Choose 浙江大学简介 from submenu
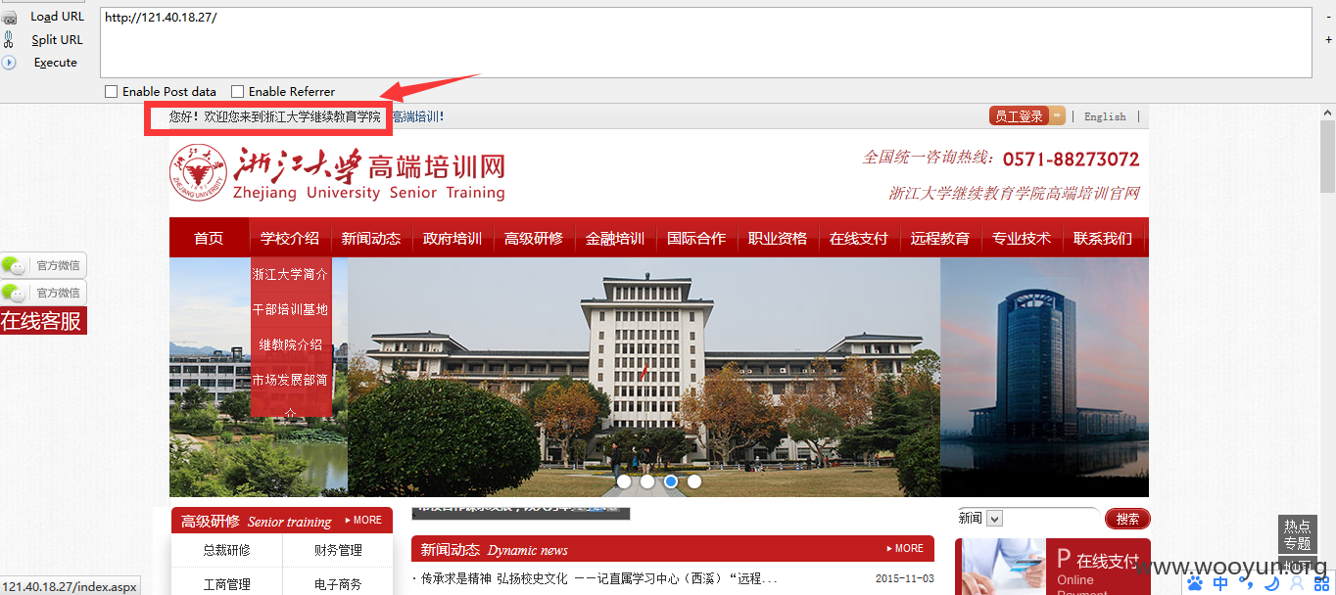The width and height of the screenshot is (1336, 595). [x=290, y=274]
